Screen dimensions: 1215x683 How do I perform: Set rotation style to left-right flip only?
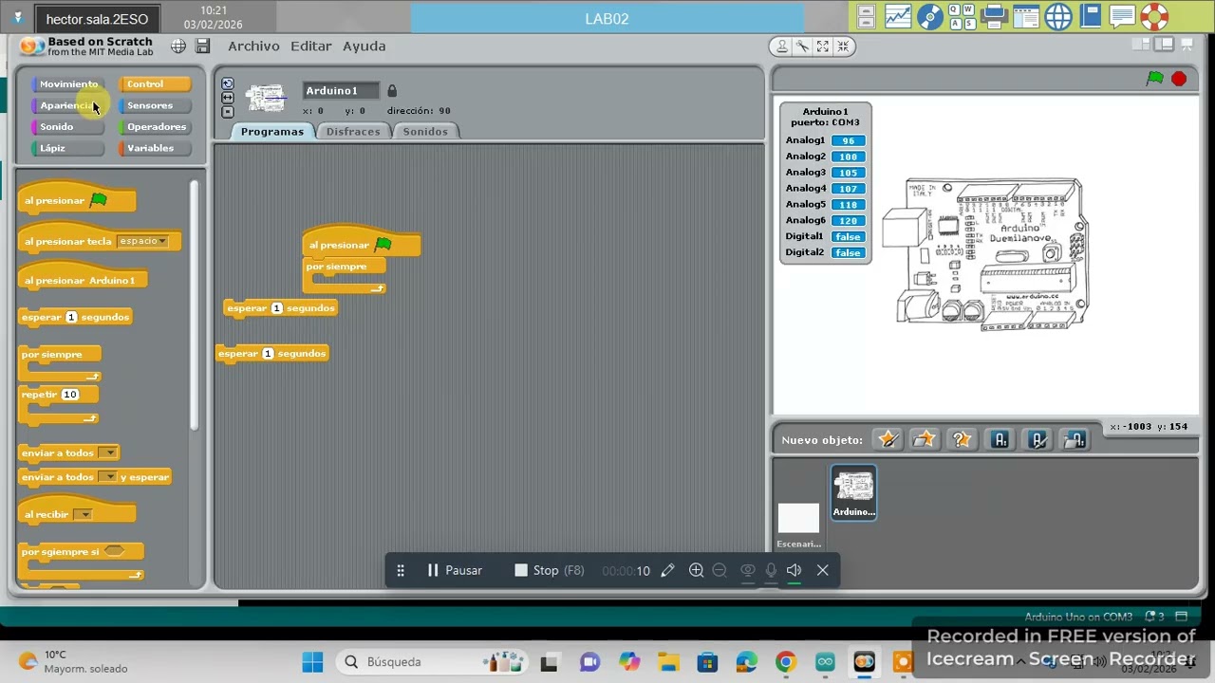coord(227,98)
